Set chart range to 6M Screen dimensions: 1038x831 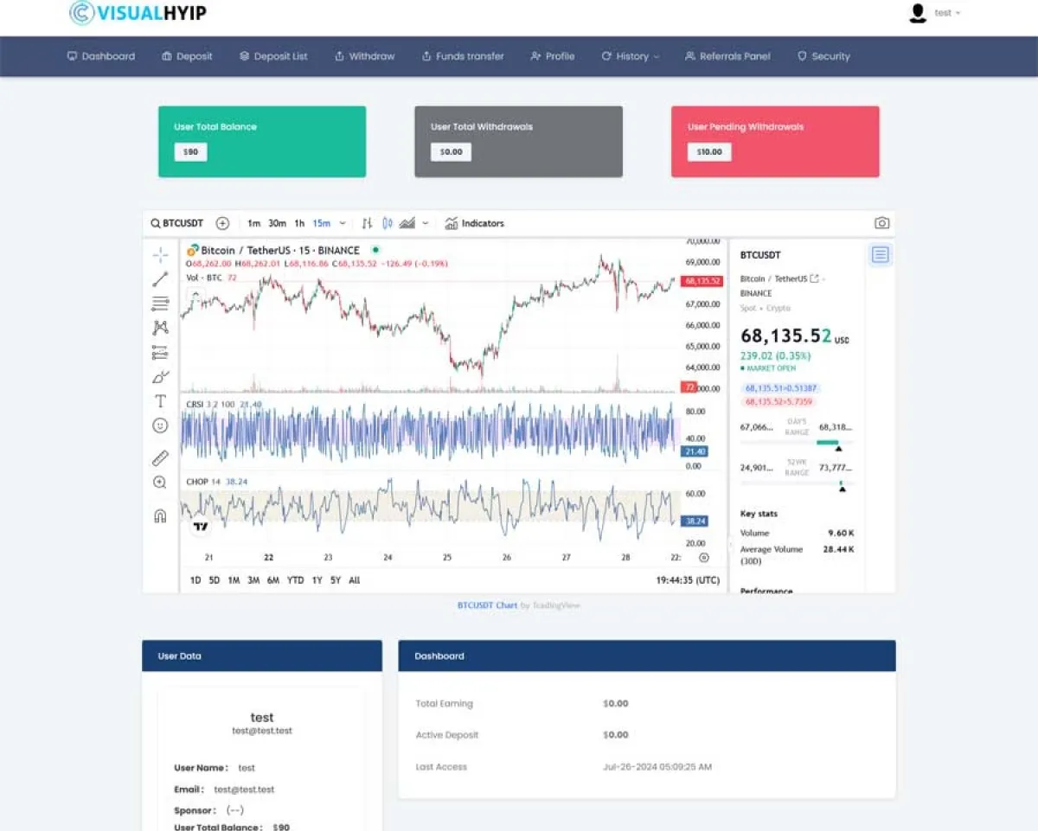[273, 580]
